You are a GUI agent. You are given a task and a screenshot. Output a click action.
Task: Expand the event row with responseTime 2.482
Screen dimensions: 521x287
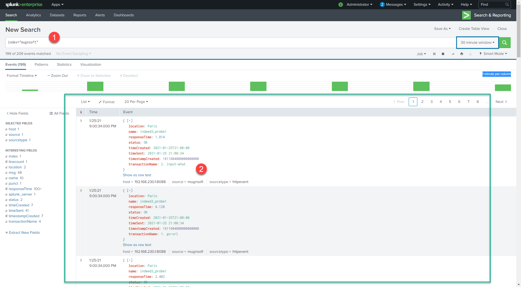coord(81,260)
